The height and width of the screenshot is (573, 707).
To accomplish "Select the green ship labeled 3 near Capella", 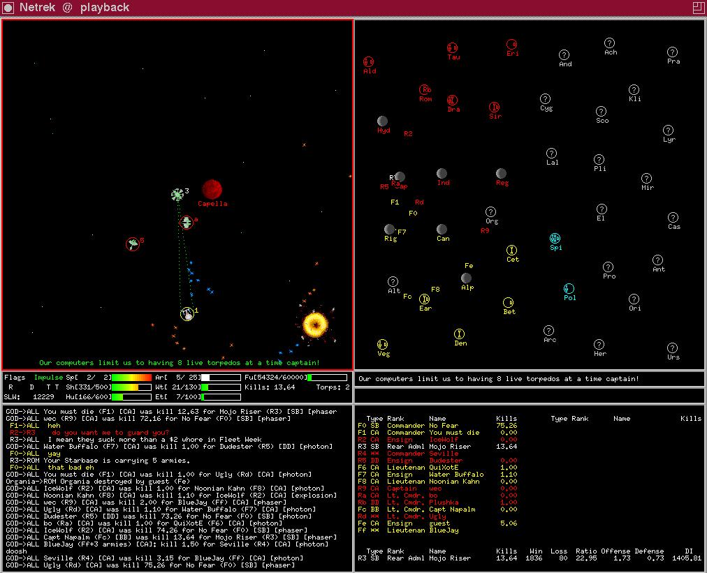I will click(177, 195).
